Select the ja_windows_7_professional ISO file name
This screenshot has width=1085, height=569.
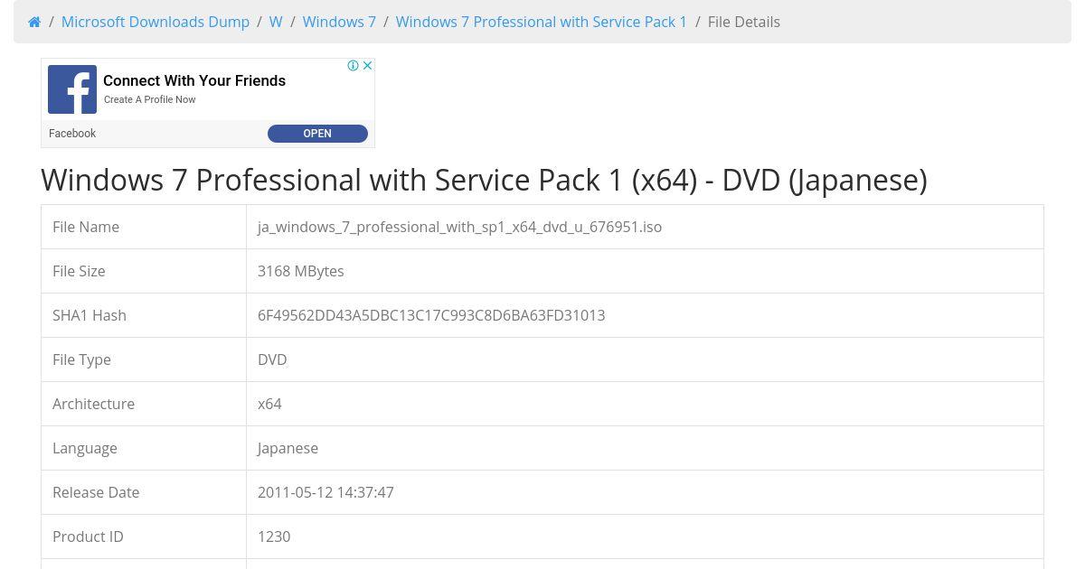[459, 227]
